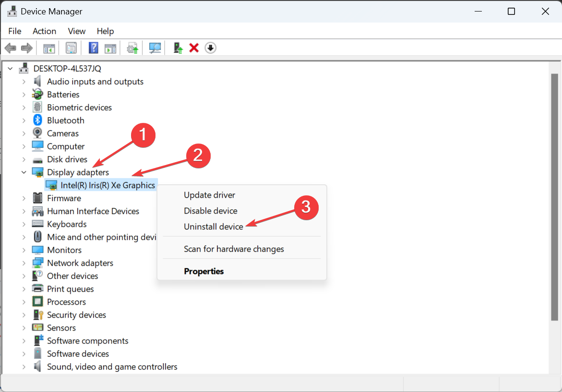562x392 pixels.
Task: Click the Processors chip icon
Action: (x=37, y=301)
